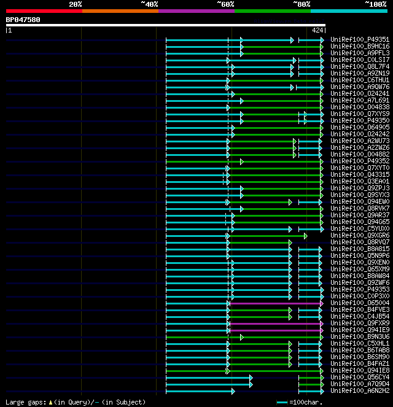The height and width of the screenshot is (407, 393).
Task: Click the purple ~60% legend segment
Action: point(196,11)
